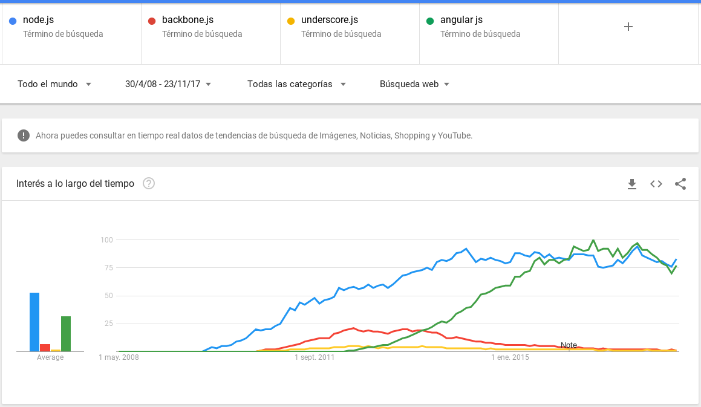The width and height of the screenshot is (701, 407).
Task: Click the green angular.js color dot
Action: 430,21
